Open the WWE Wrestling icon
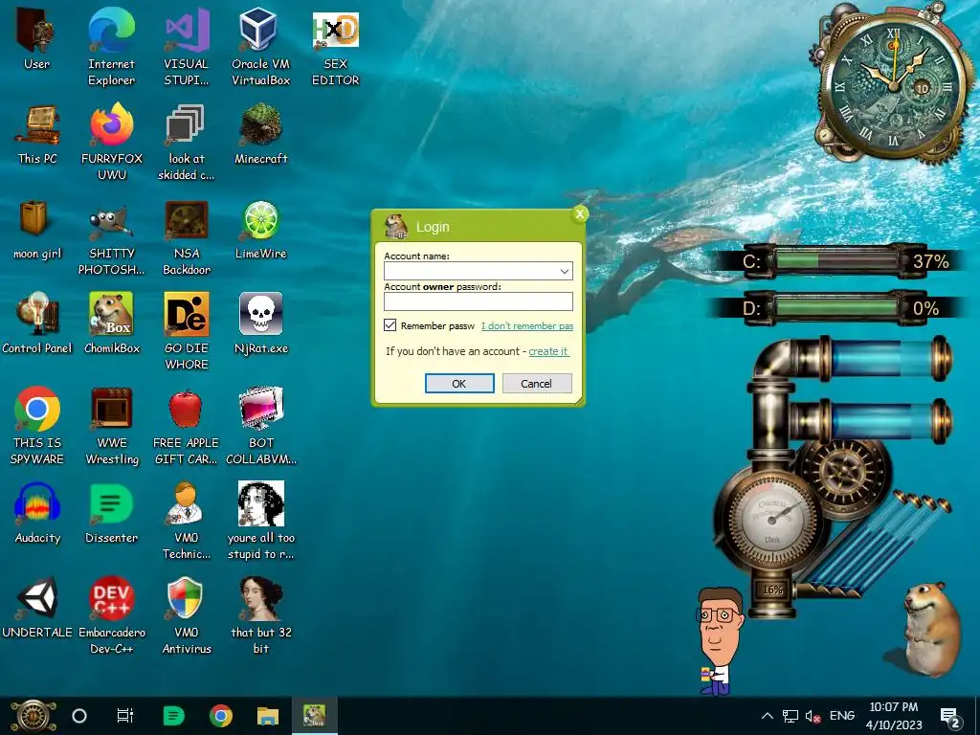The width and height of the screenshot is (980, 735). 112,426
